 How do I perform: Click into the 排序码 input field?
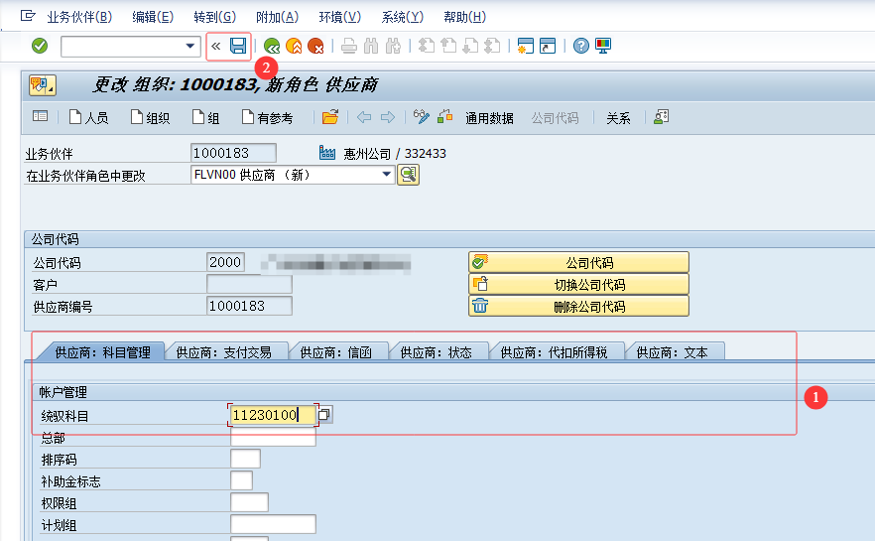pos(245,459)
